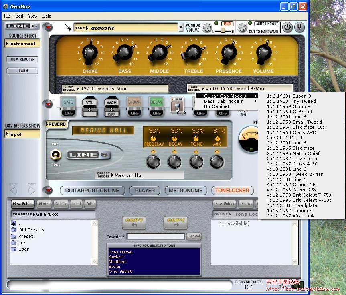Screen dimensions: 346x295
Task: Adjust the BASS amp knob
Action: (124, 53)
